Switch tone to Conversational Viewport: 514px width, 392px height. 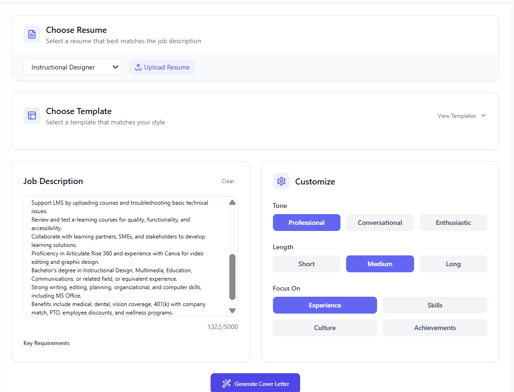pyautogui.click(x=380, y=222)
